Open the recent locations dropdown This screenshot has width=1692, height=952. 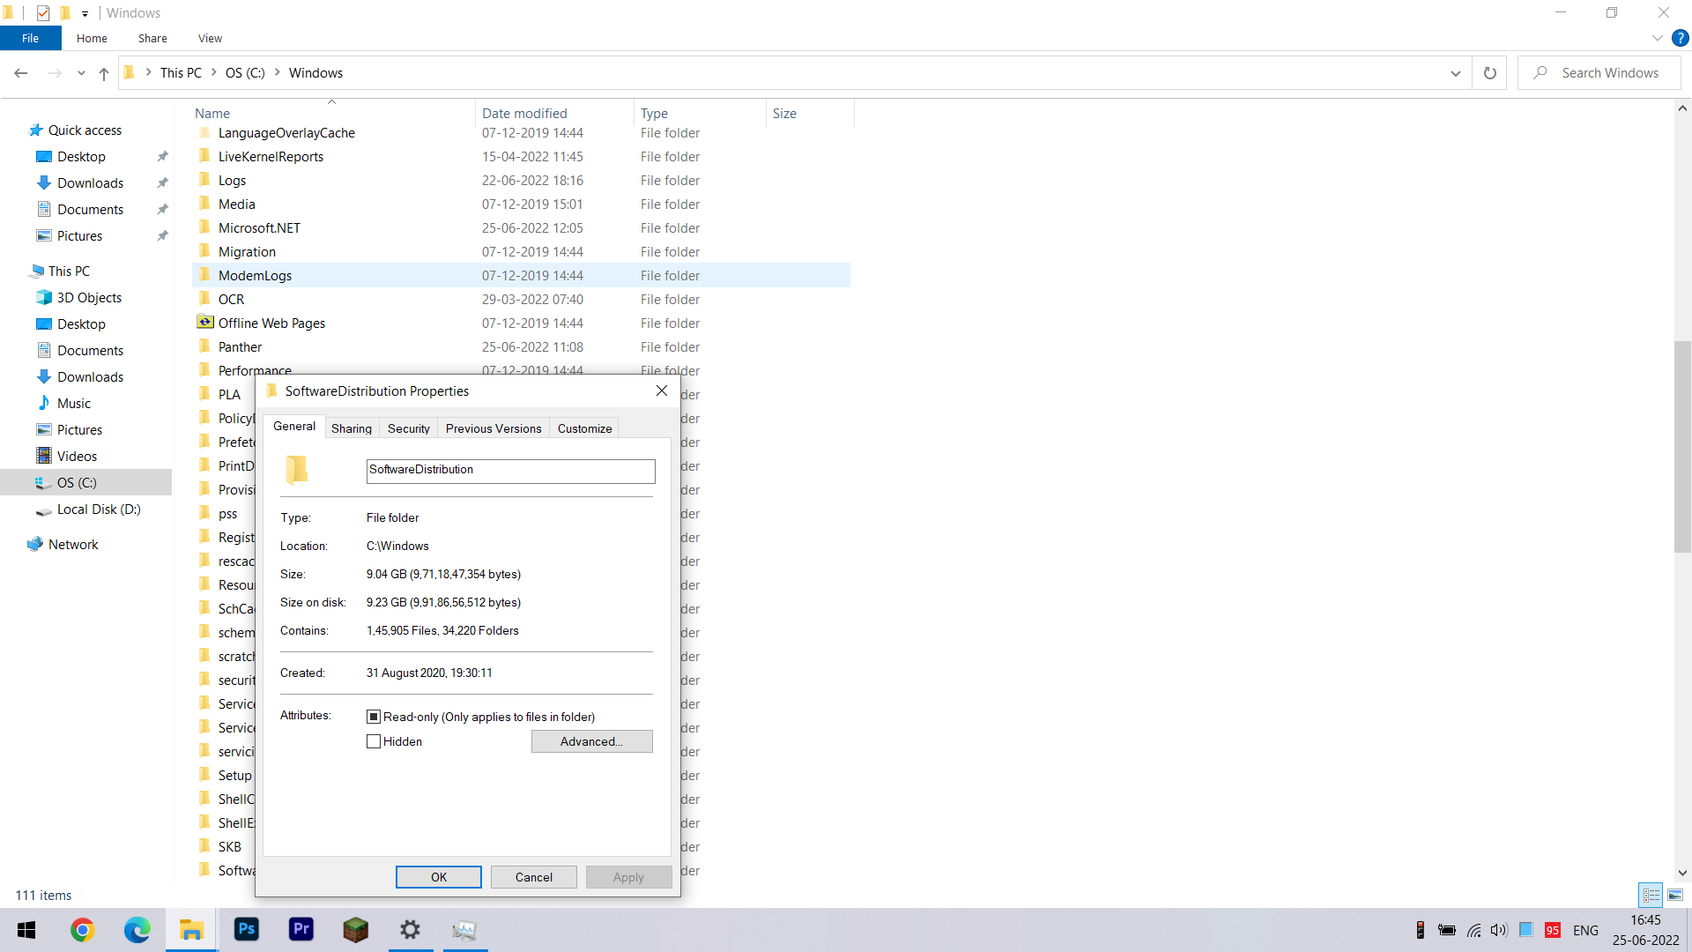[81, 73]
